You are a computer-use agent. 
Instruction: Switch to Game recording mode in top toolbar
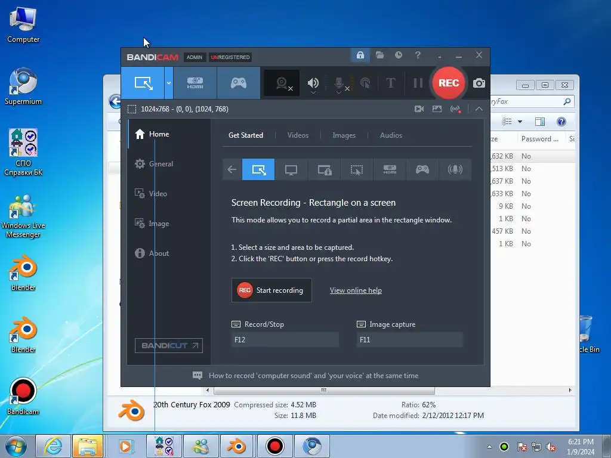239,83
